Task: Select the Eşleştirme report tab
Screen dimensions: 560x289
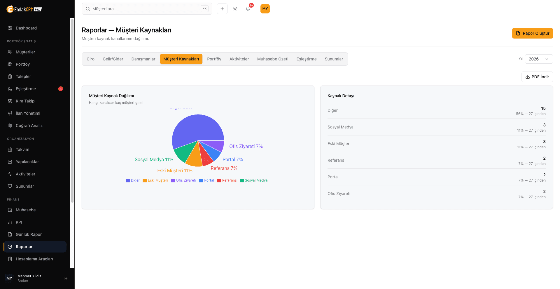Action: click(x=307, y=59)
